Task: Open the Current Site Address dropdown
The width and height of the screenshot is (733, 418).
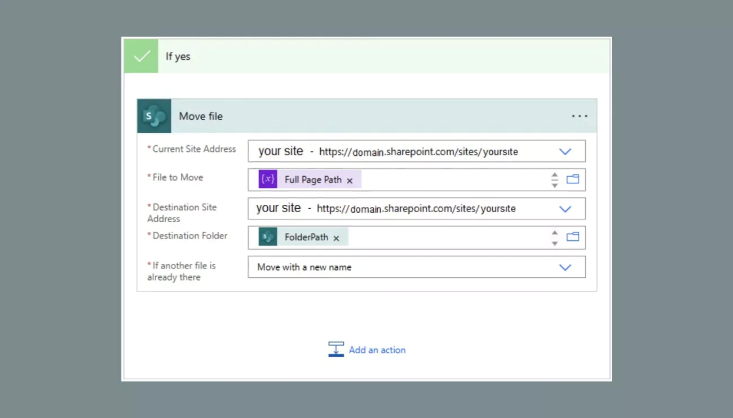Action: click(x=566, y=151)
